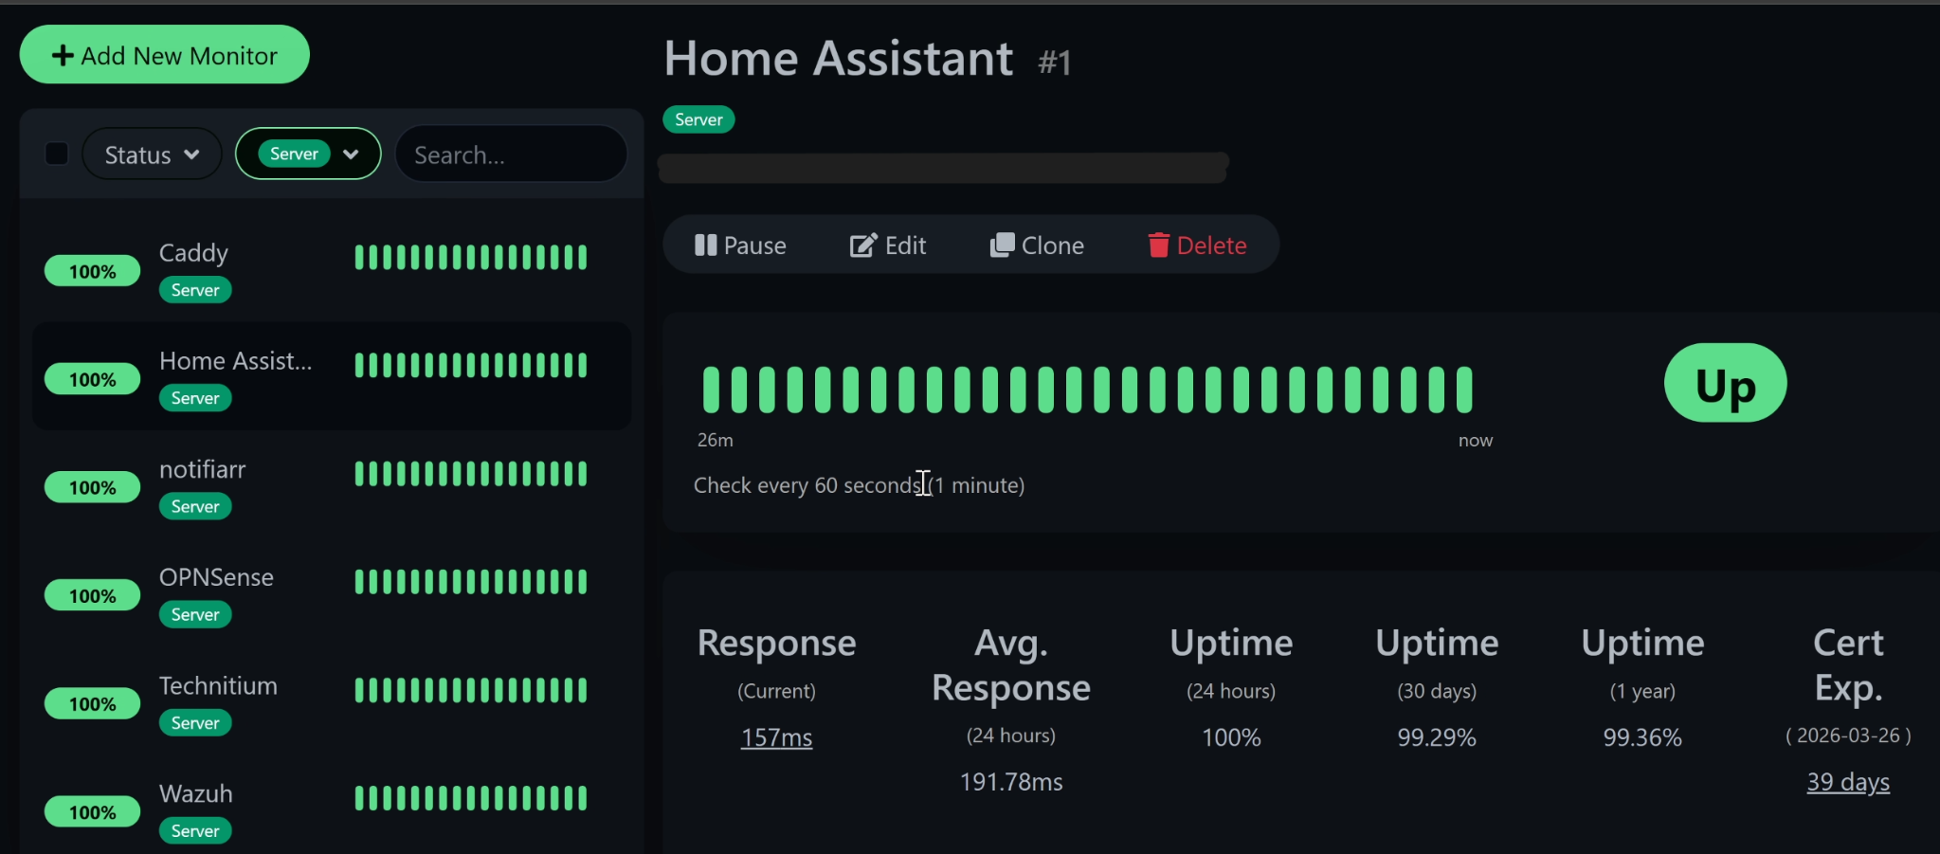This screenshot has height=854, width=1940.
Task: Click the pencil edit icon
Action: [863, 245]
